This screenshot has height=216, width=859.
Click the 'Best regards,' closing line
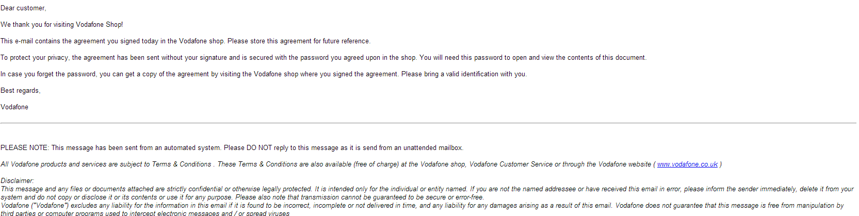click(x=21, y=91)
